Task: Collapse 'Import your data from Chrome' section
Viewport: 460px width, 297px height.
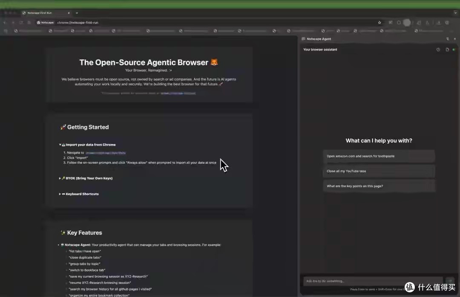Action: pyautogui.click(x=87, y=145)
